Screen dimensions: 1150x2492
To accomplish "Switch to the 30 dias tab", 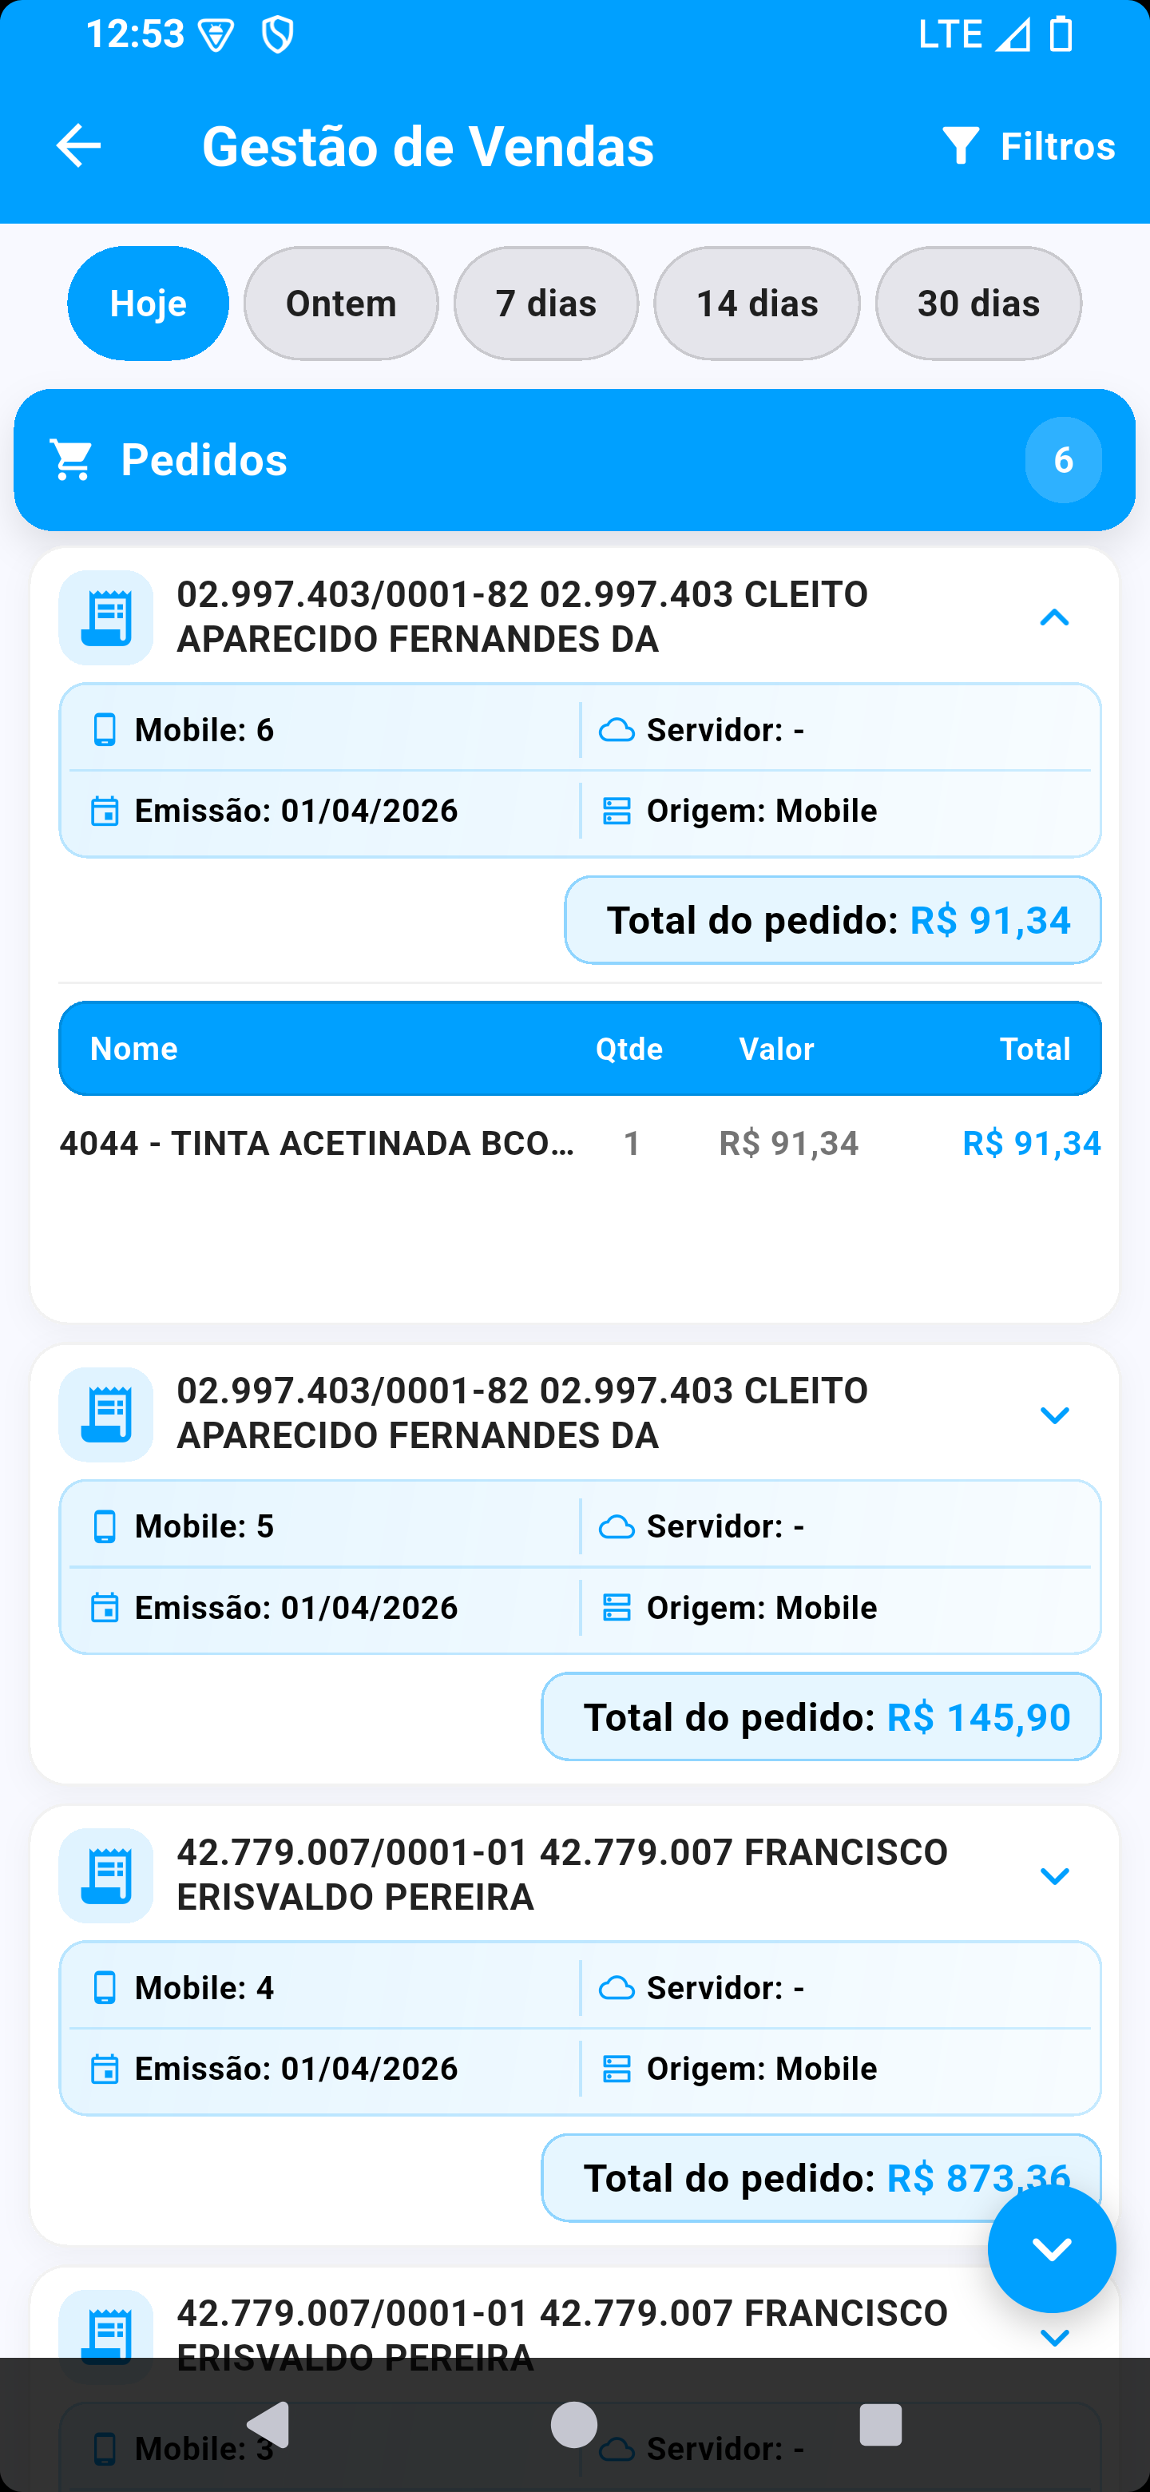I will click(x=979, y=304).
